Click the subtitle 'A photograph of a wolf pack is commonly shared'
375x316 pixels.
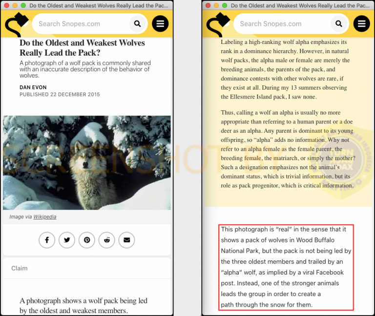tap(85, 69)
